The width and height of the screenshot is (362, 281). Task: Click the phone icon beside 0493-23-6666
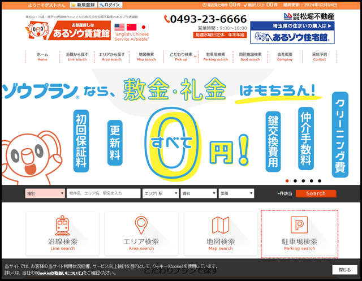(x=167, y=19)
